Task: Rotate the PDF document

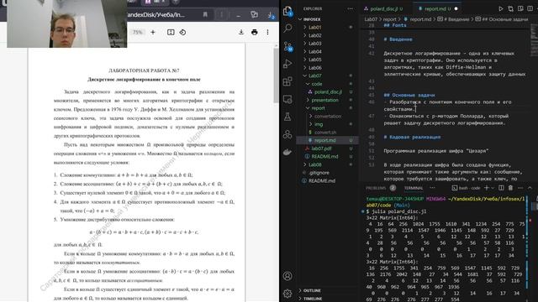Action: tap(182, 32)
